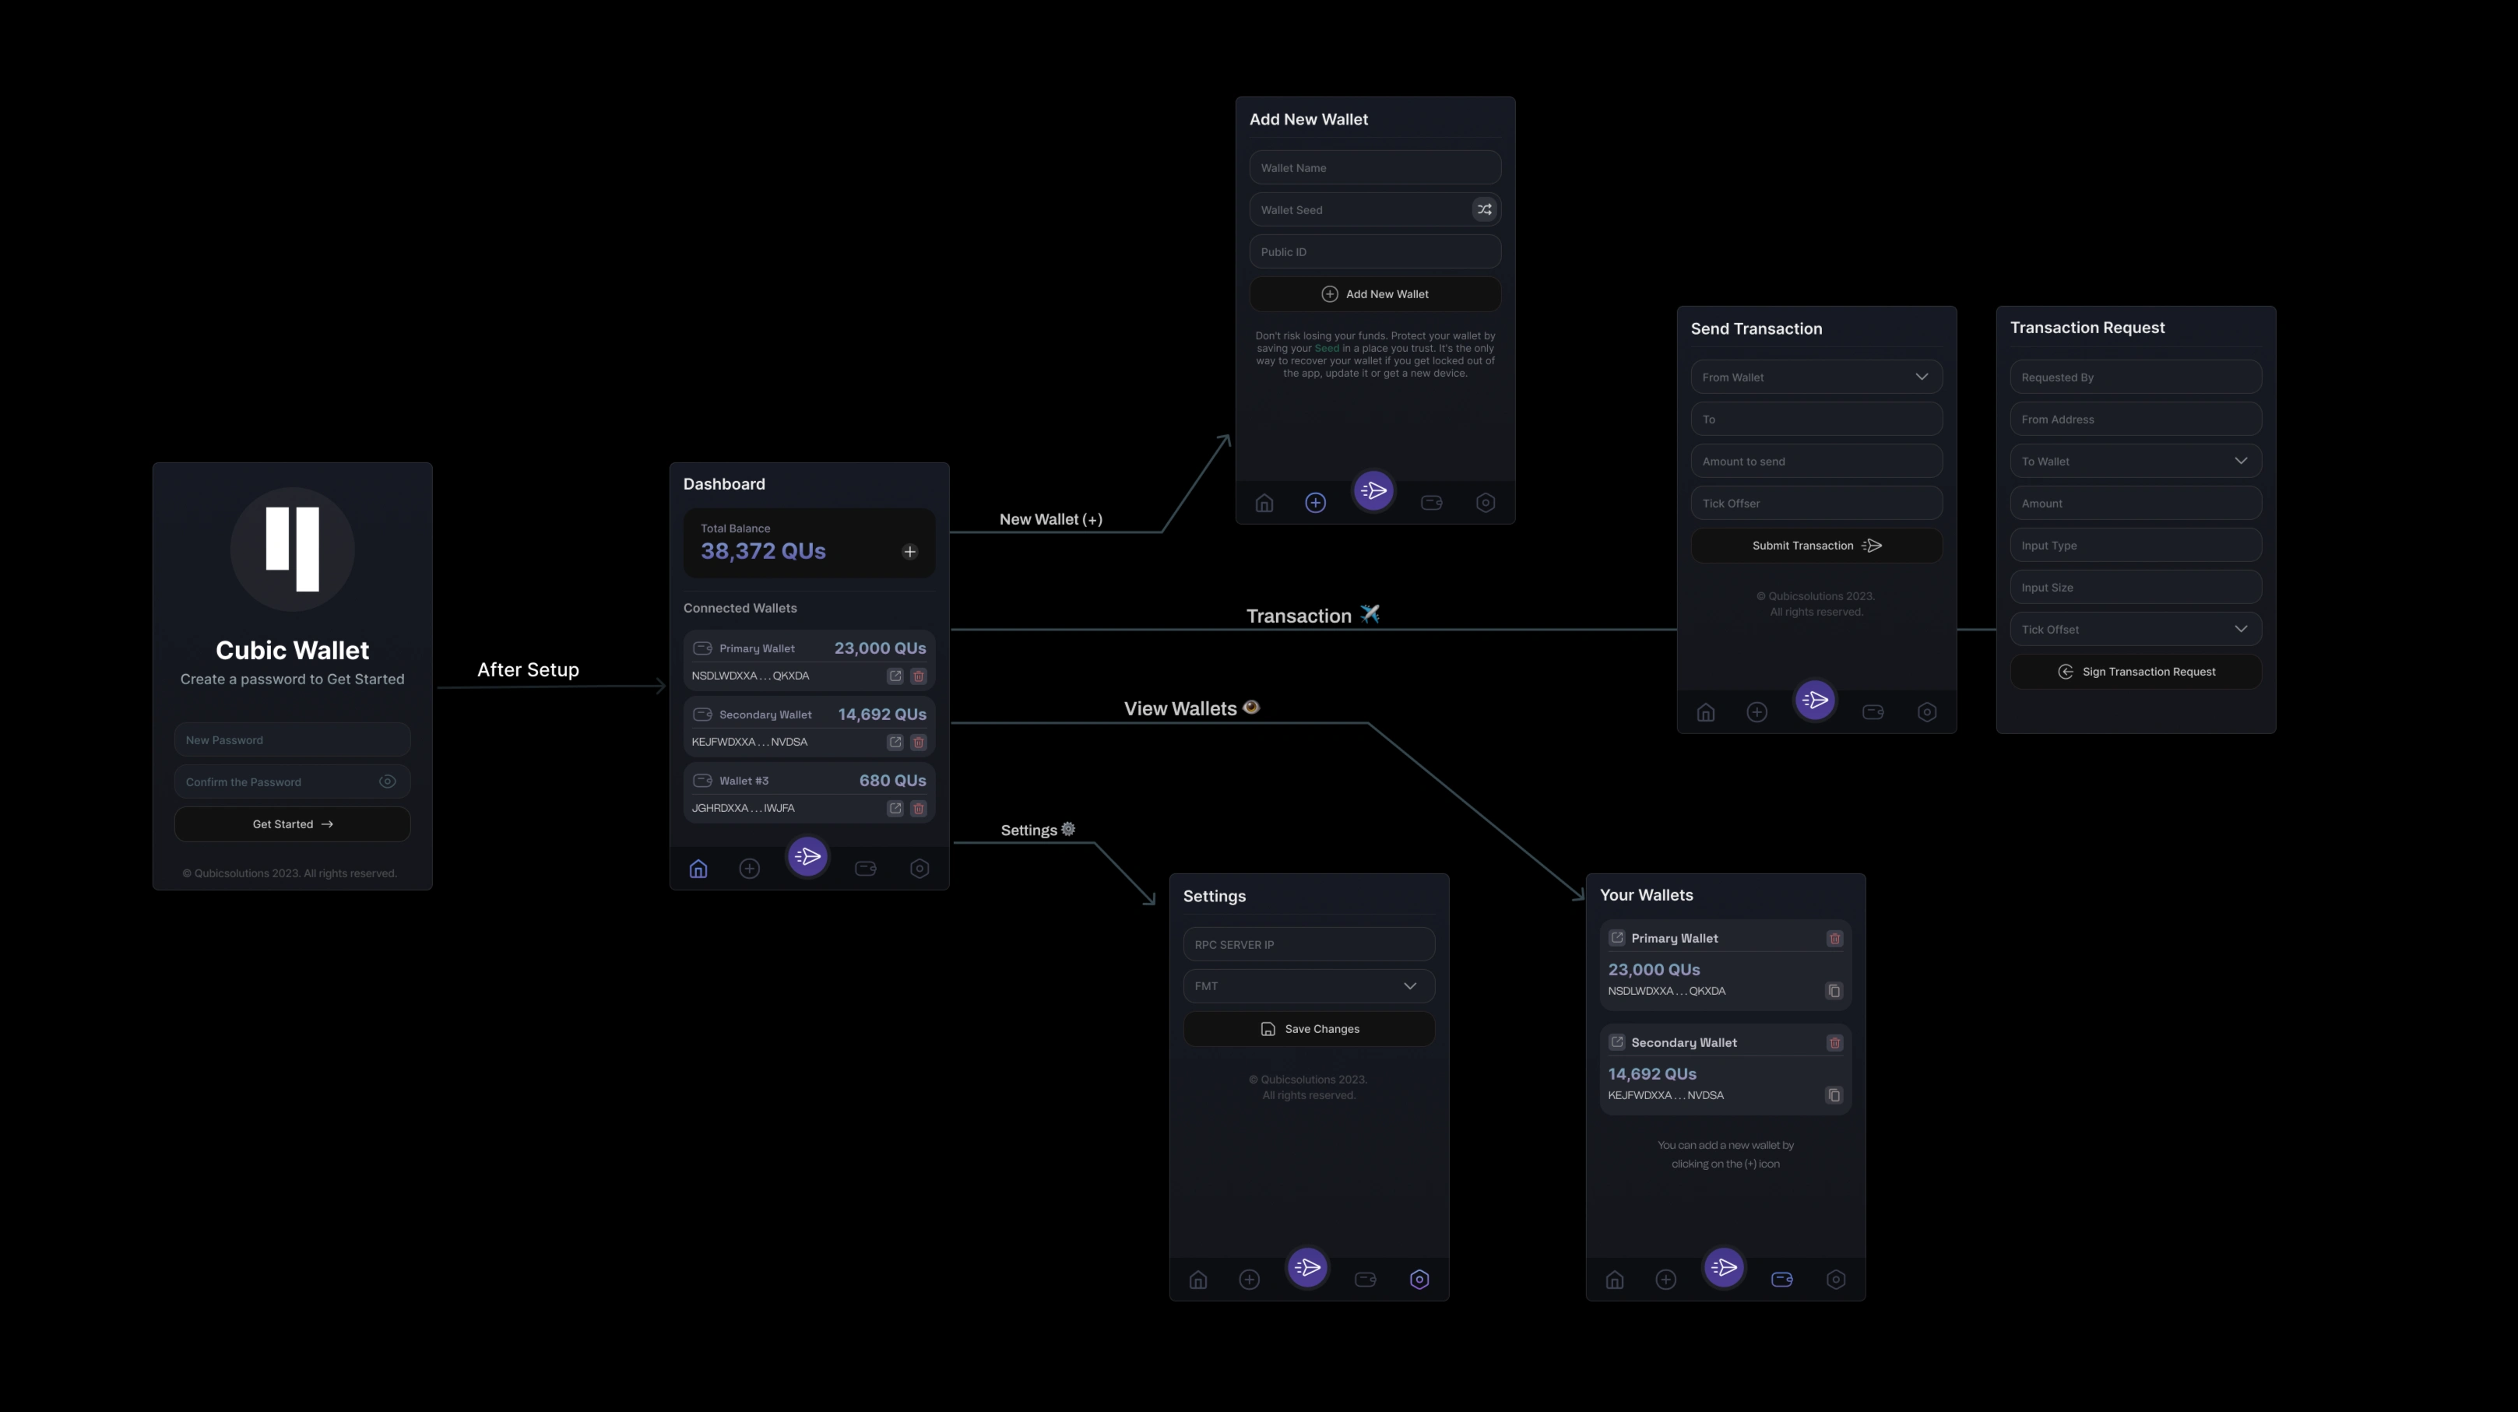Viewport: 2518px width, 1412px height.
Task: Click wallet icon in Add New Wallet bottom bar
Action: coord(1432,504)
